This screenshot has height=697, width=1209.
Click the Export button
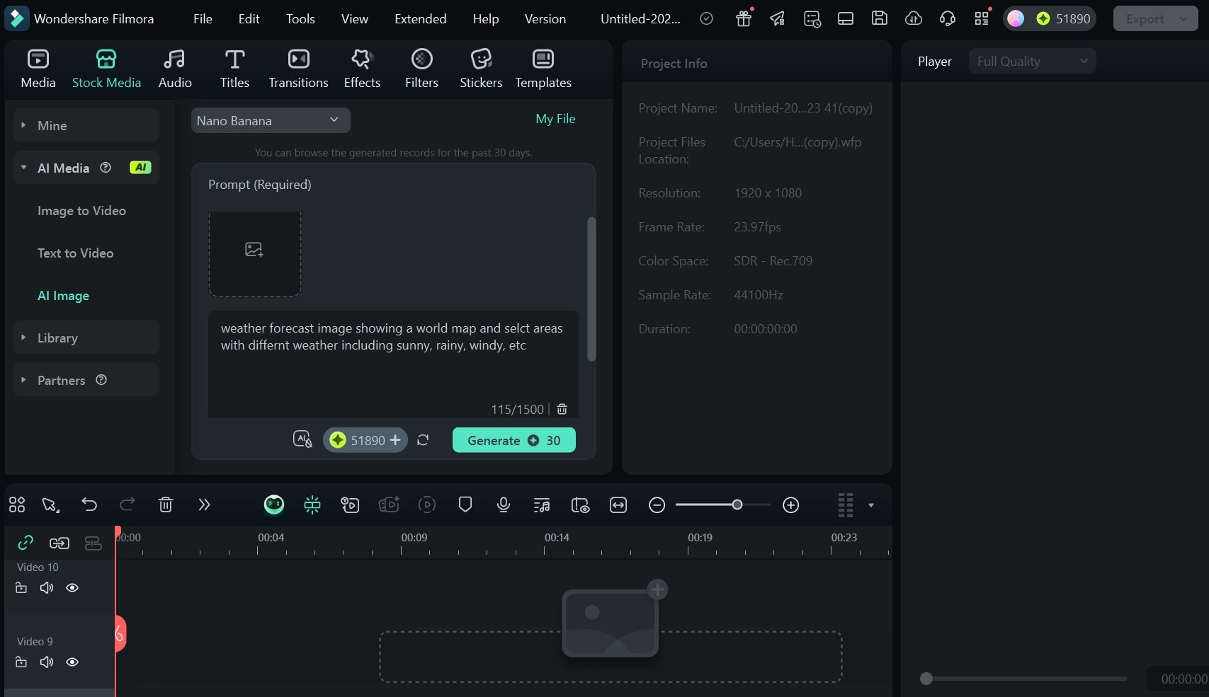pyautogui.click(x=1145, y=19)
